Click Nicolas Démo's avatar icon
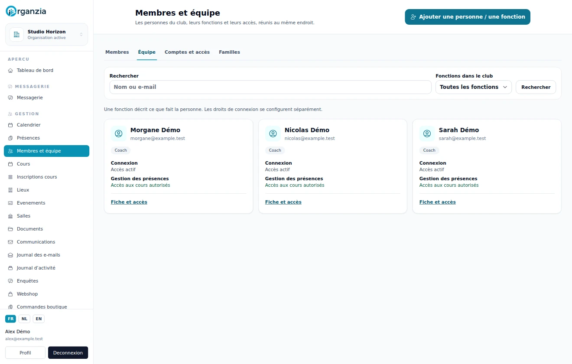The height and width of the screenshot is (364, 572). click(x=273, y=133)
